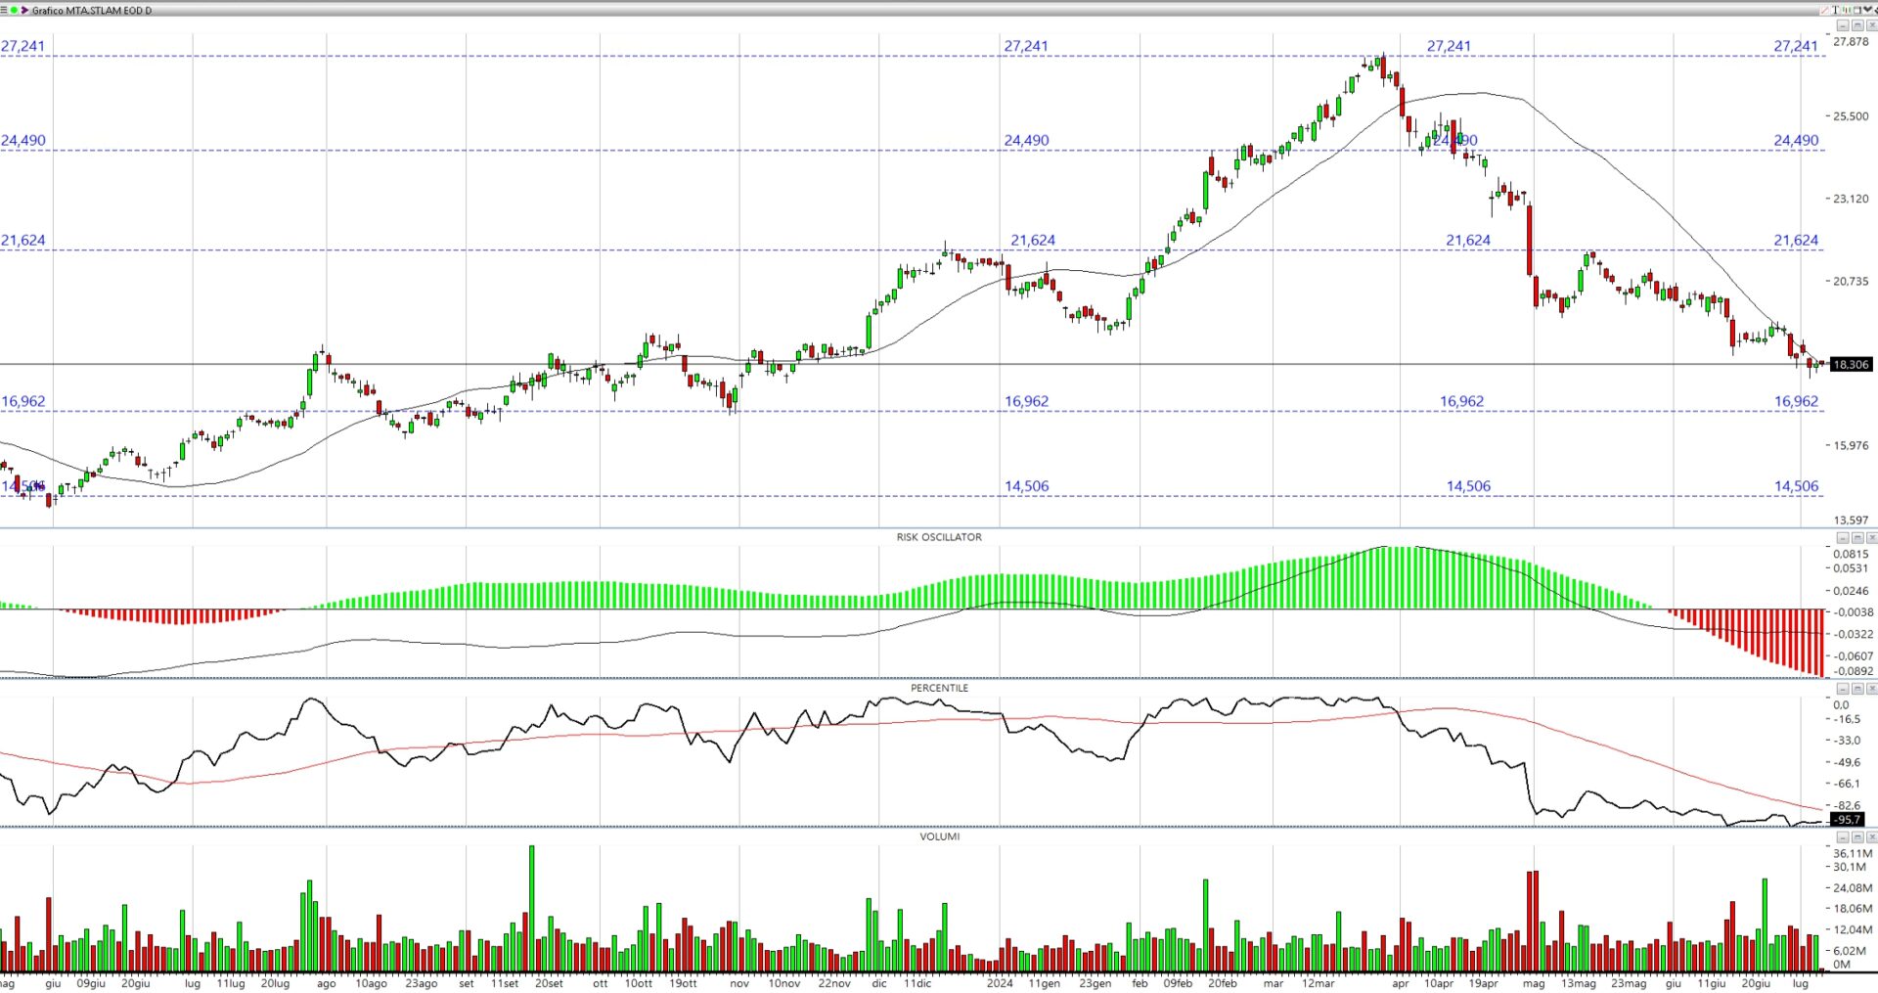Click the VOLUMI panel title
The image size is (1878, 993).
[x=939, y=836]
